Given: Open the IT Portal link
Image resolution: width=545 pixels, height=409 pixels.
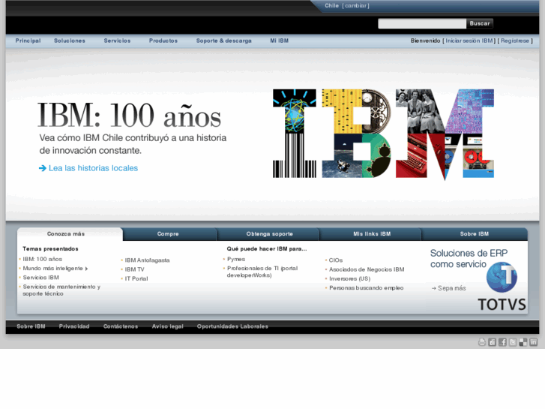Looking at the screenshot, I should click(x=136, y=279).
